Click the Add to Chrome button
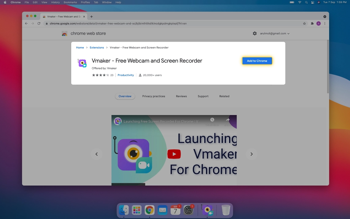The image size is (350, 219). coord(257,61)
